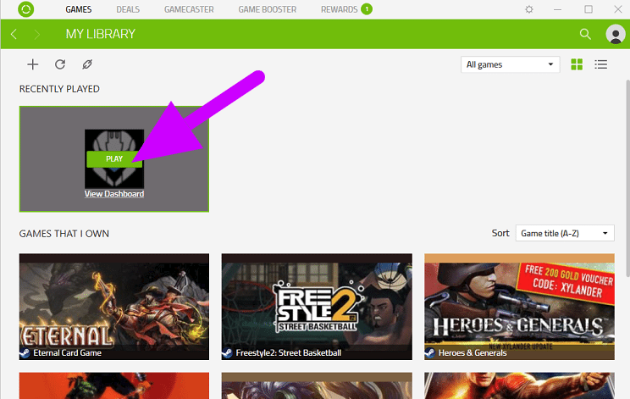Click Steam icon on Freestyle2 tile
Screen dimensions: 630x399
(x=228, y=352)
